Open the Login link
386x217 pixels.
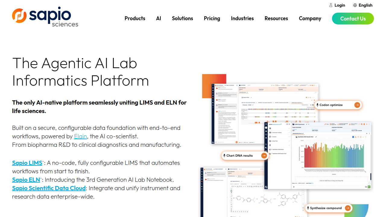click(x=340, y=5)
